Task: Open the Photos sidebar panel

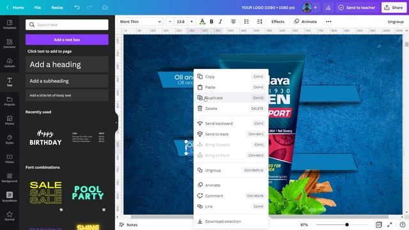Action: coord(10,120)
